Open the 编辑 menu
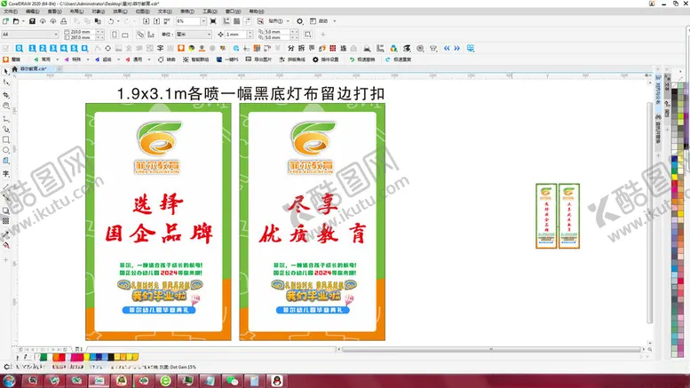The image size is (690, 388). coord(33,11)
